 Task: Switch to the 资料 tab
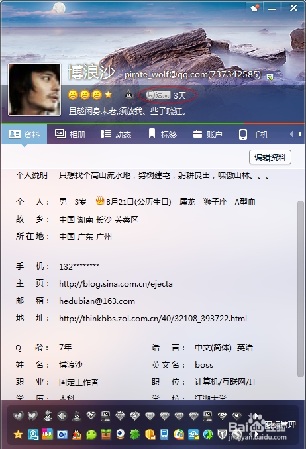point(25,134)
